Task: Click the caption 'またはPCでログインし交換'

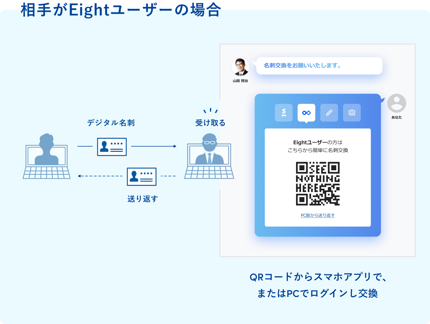Action: 318,293
